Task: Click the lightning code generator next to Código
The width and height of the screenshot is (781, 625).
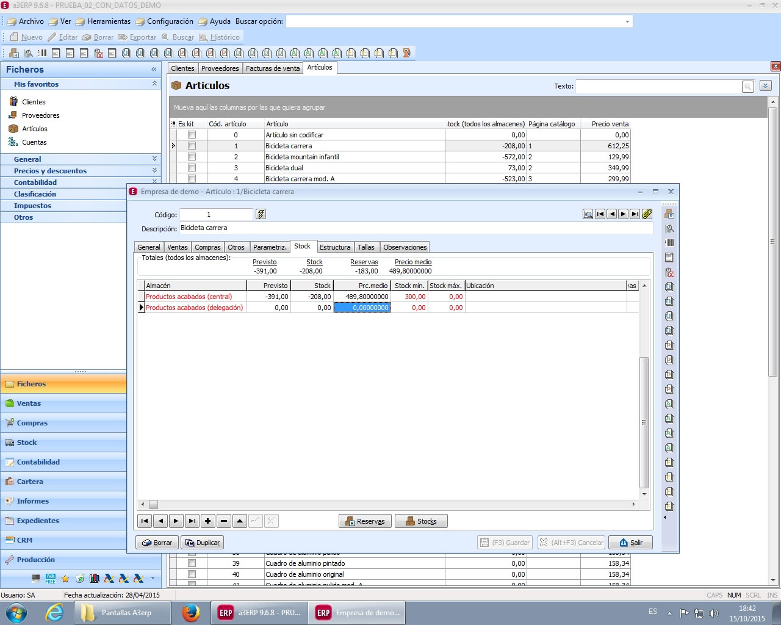Action: click(261, 214)
